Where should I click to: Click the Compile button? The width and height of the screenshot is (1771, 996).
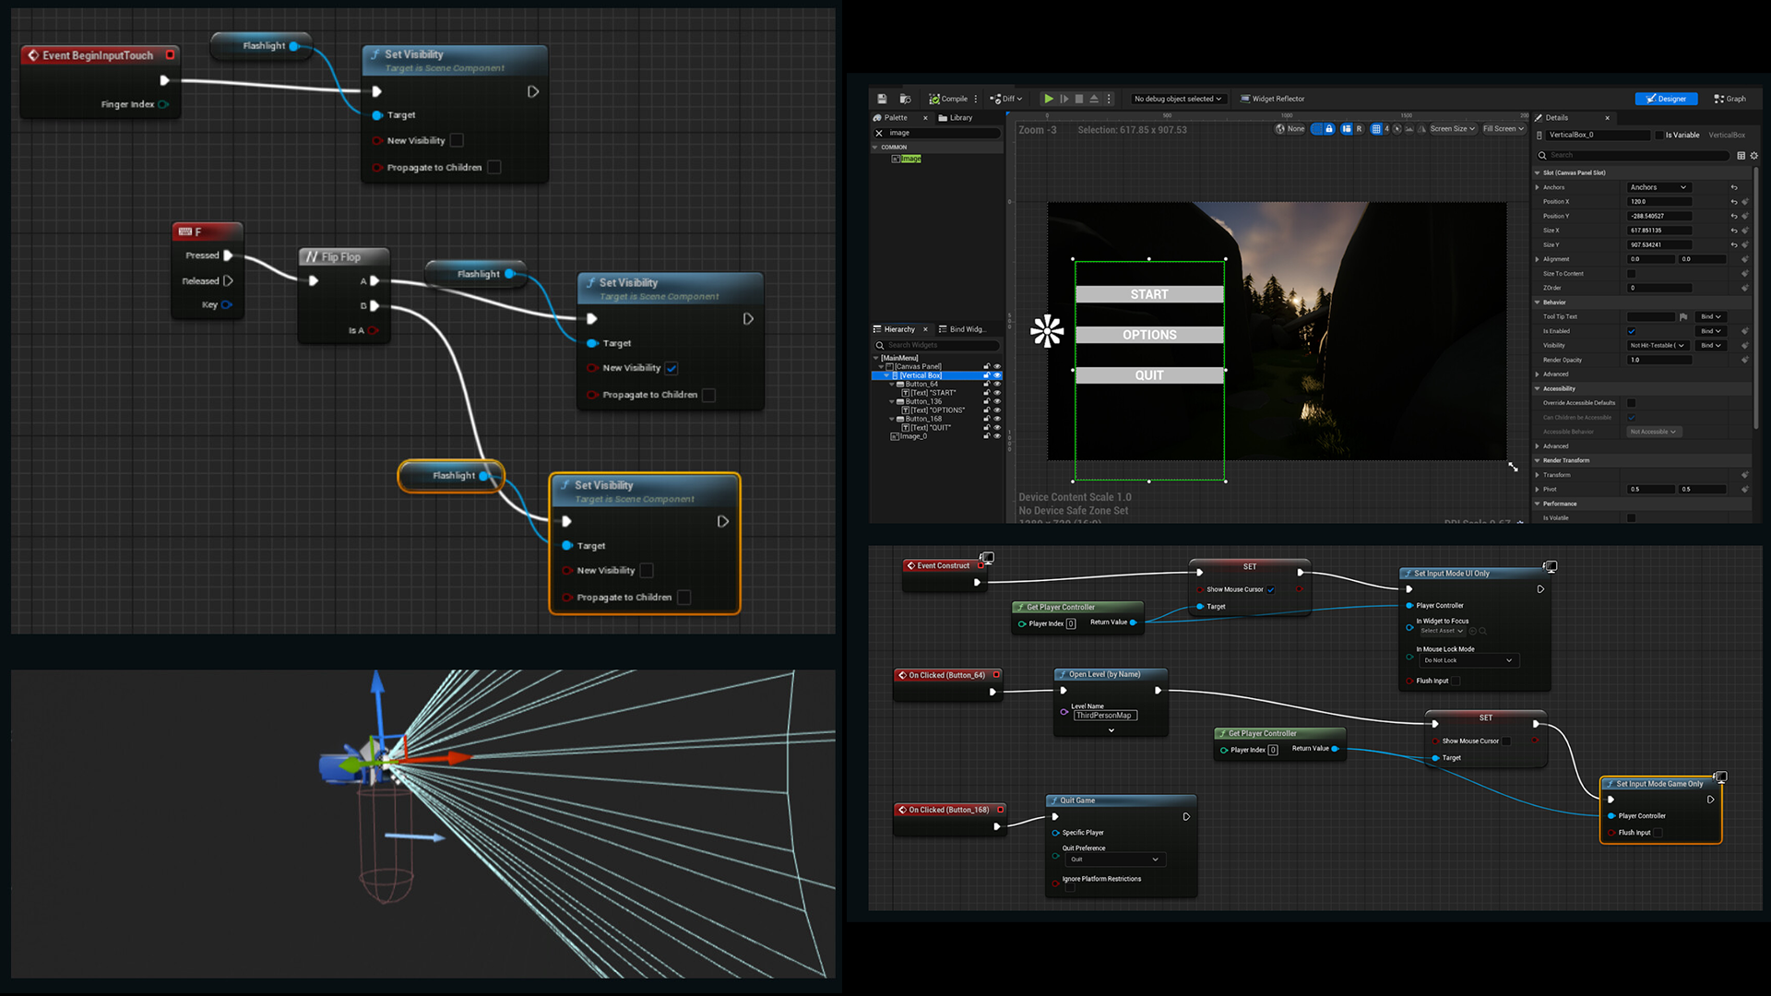(948, 99)
